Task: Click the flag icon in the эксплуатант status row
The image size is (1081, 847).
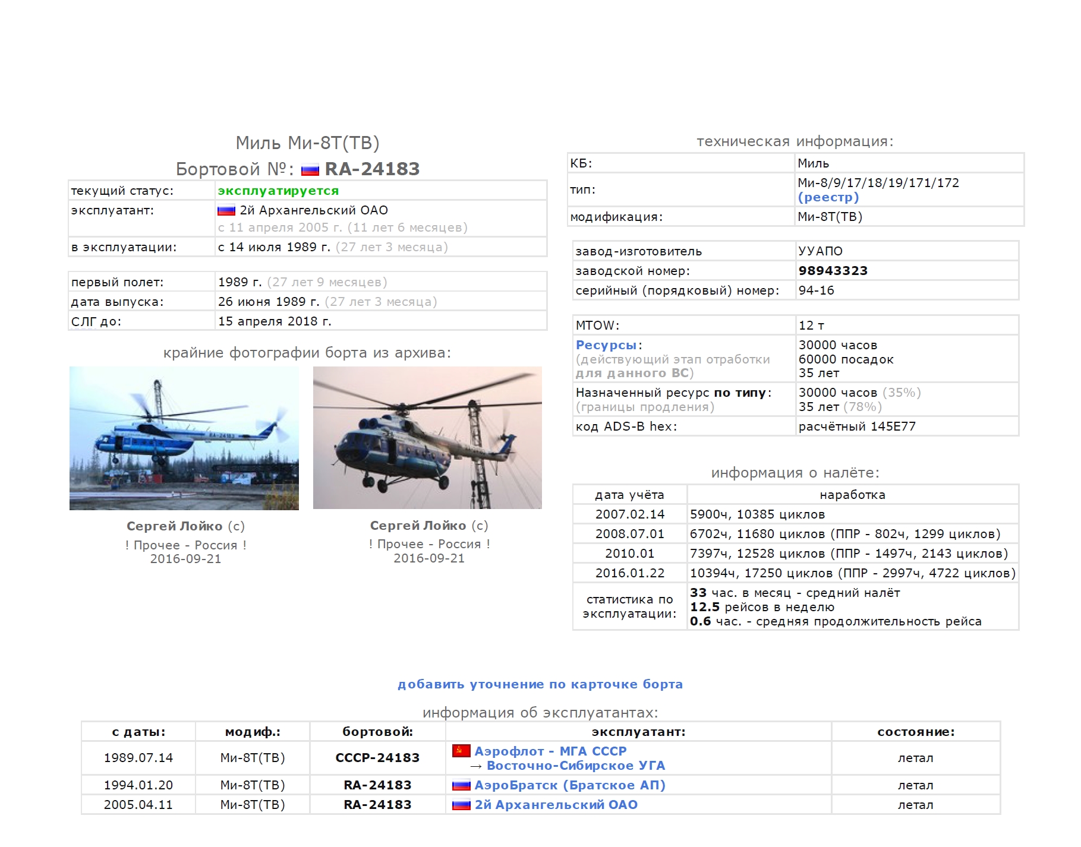Action: tap(226, 210)
